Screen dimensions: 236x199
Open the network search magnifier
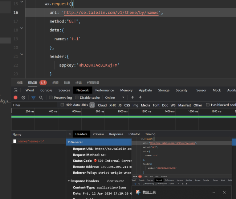point(41,98)
